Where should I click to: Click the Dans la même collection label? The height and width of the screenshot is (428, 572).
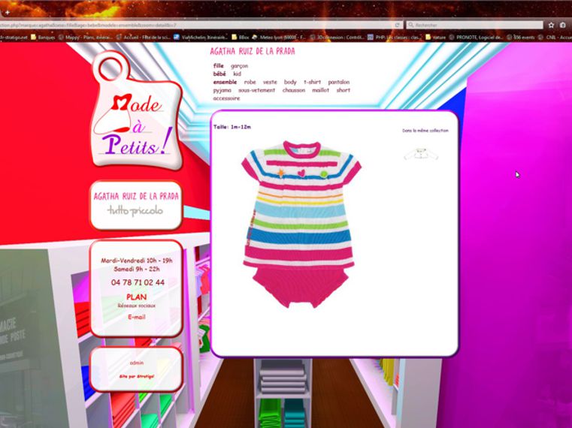pyautogui.click(x=425, y=131)
